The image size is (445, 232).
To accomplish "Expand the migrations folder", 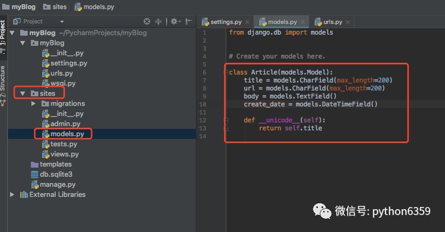I will [x=34, y=104].
